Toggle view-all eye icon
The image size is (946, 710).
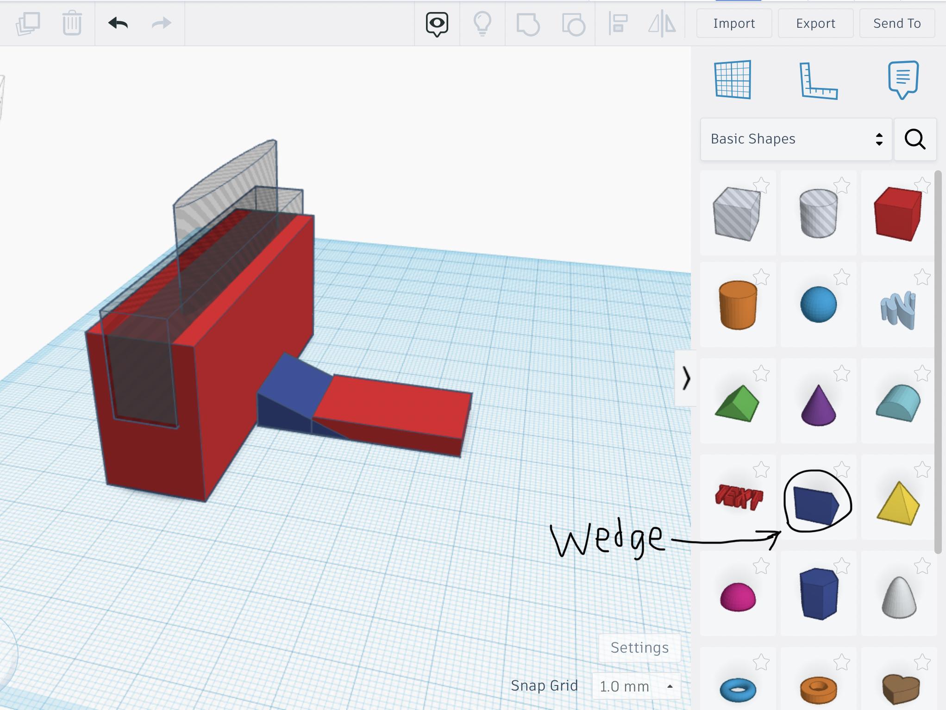click(437, 23)
